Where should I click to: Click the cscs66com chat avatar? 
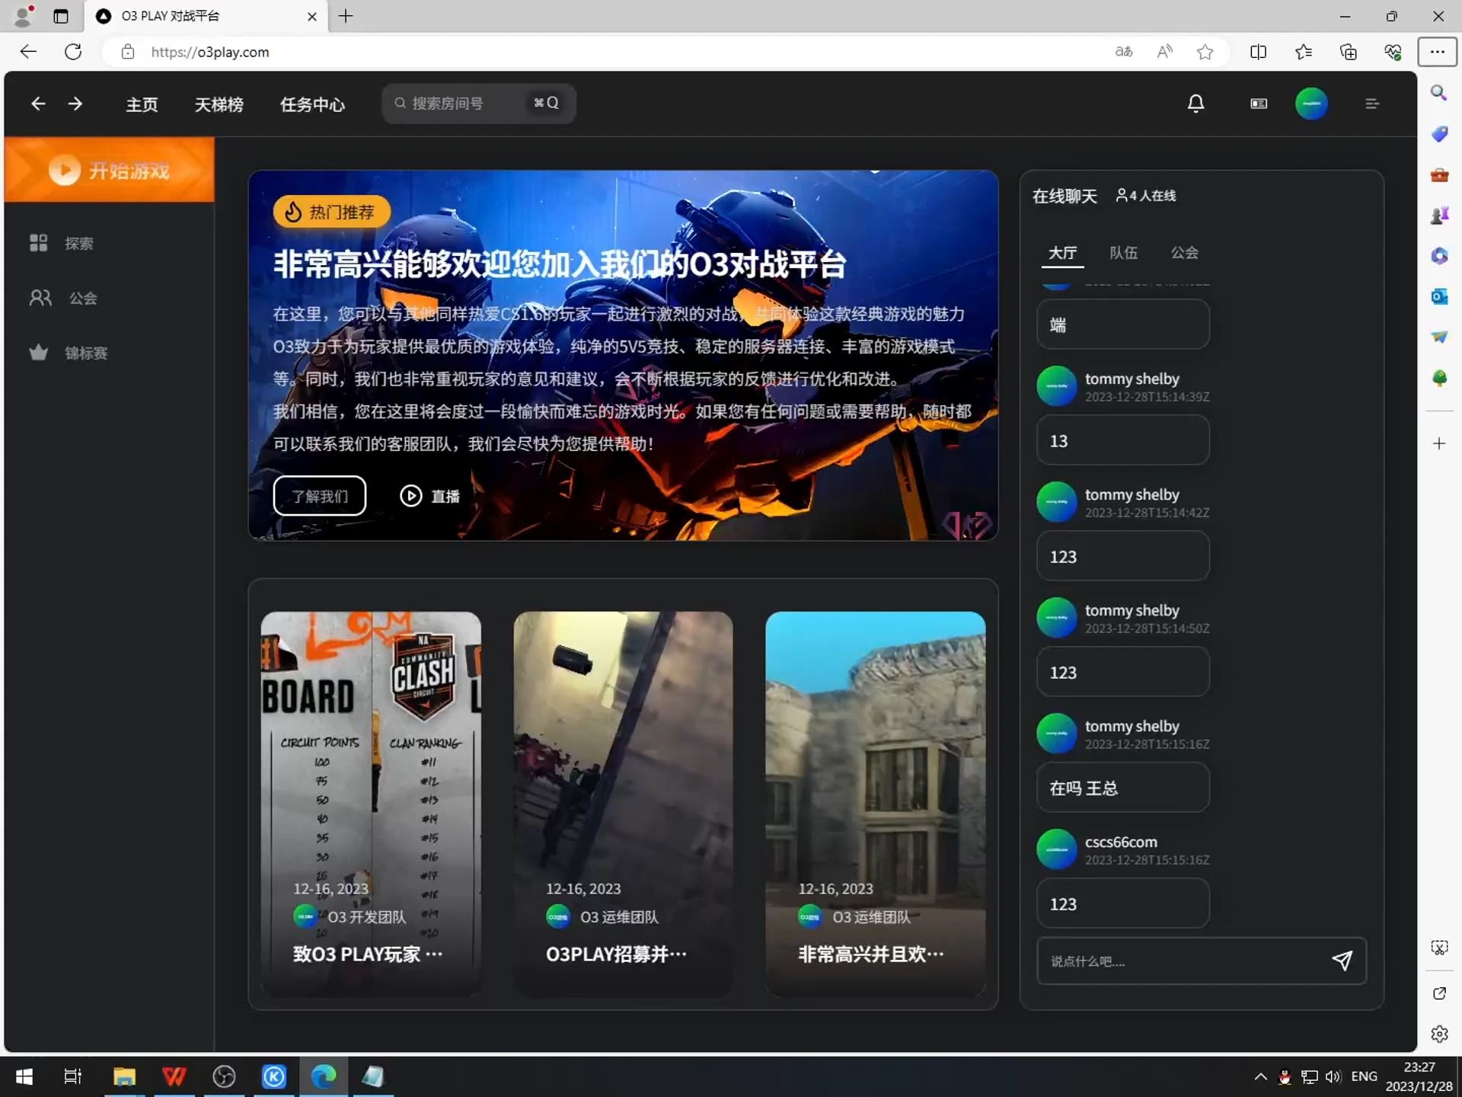click(1056, 849)
